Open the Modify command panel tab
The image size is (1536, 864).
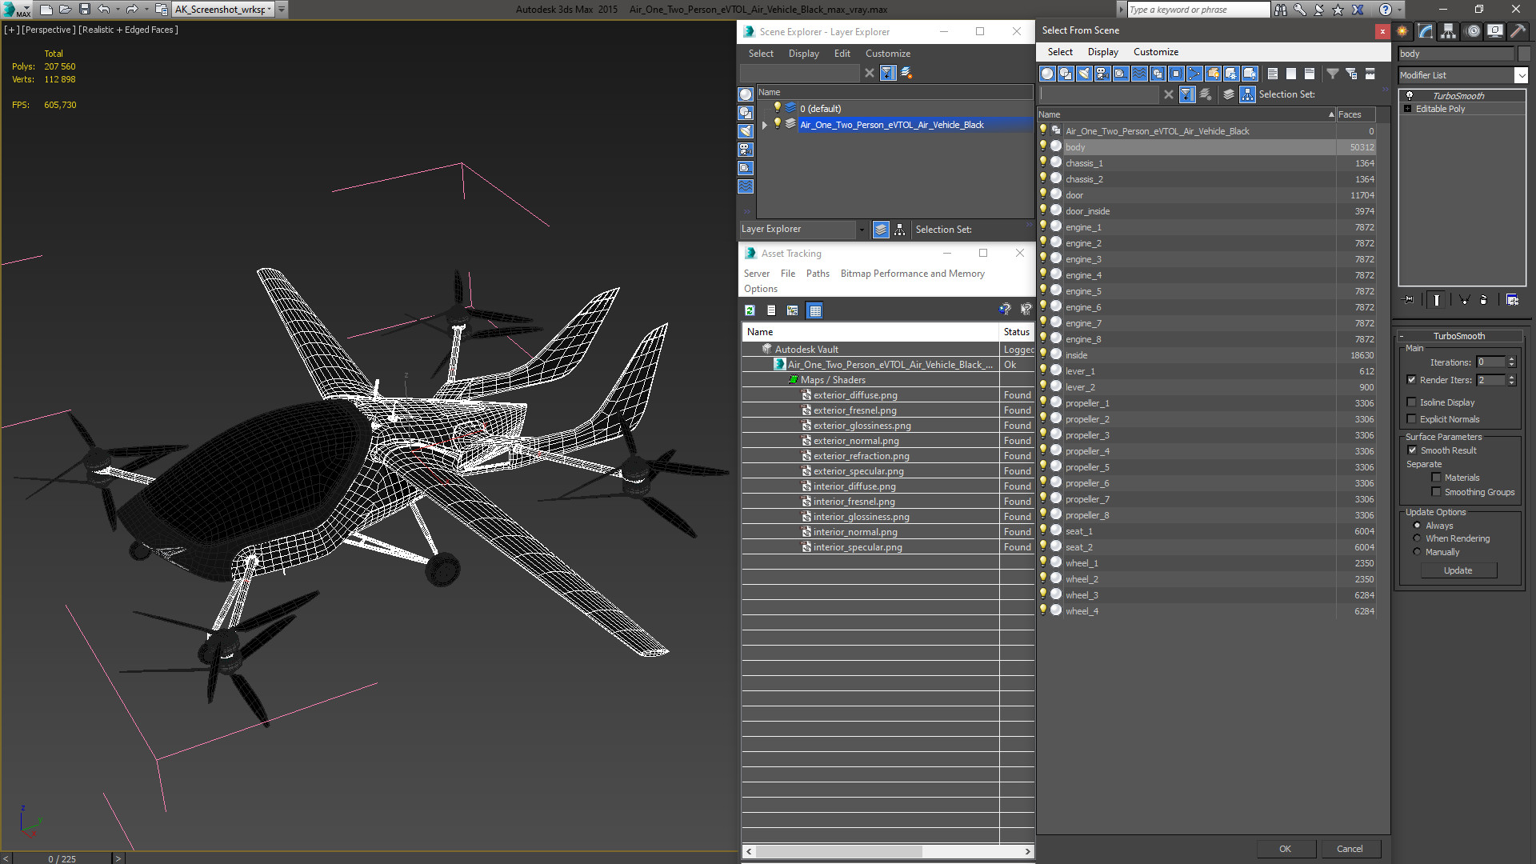[1426, 31]
